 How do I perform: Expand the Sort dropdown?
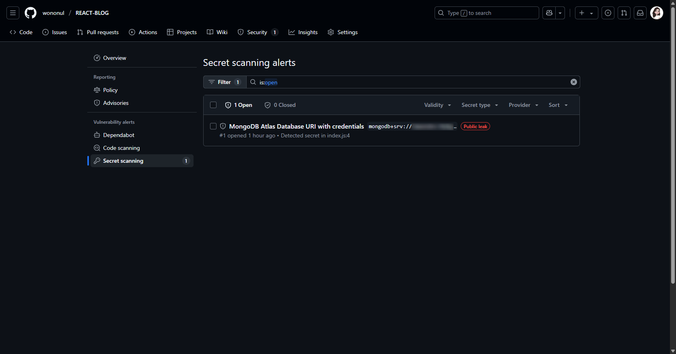click(558, 105)
